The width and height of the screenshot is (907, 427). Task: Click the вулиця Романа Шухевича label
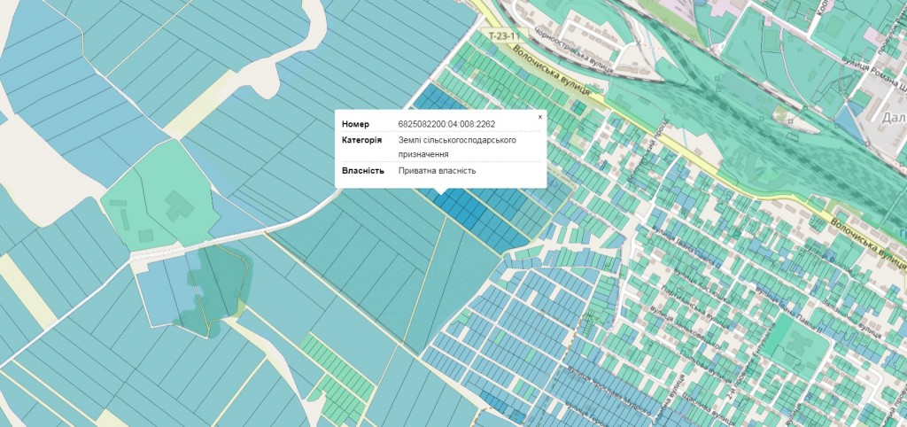click(872, 69)
